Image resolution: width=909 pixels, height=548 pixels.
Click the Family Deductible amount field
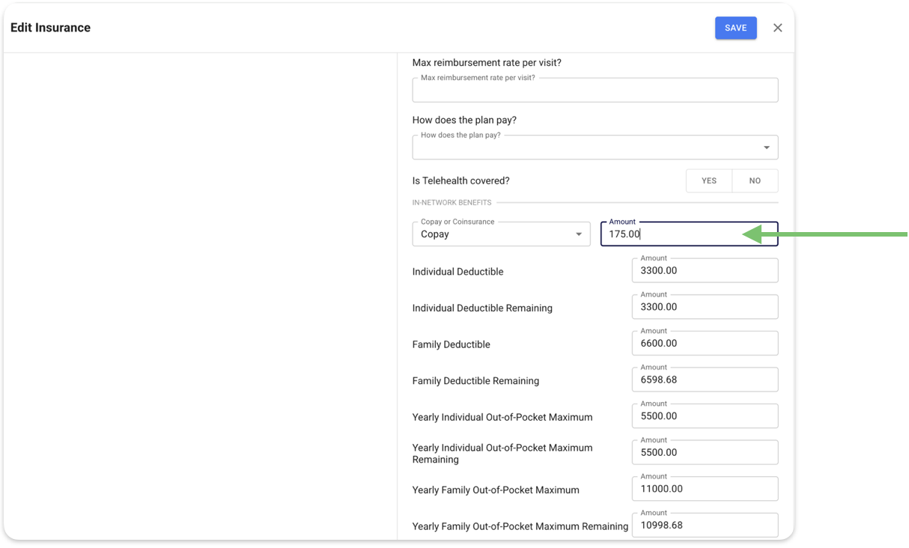pyautogui.click(x=704, y=344)
